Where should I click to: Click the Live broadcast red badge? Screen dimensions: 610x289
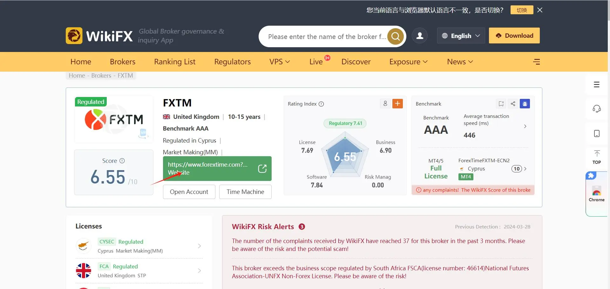coord(328,58)
